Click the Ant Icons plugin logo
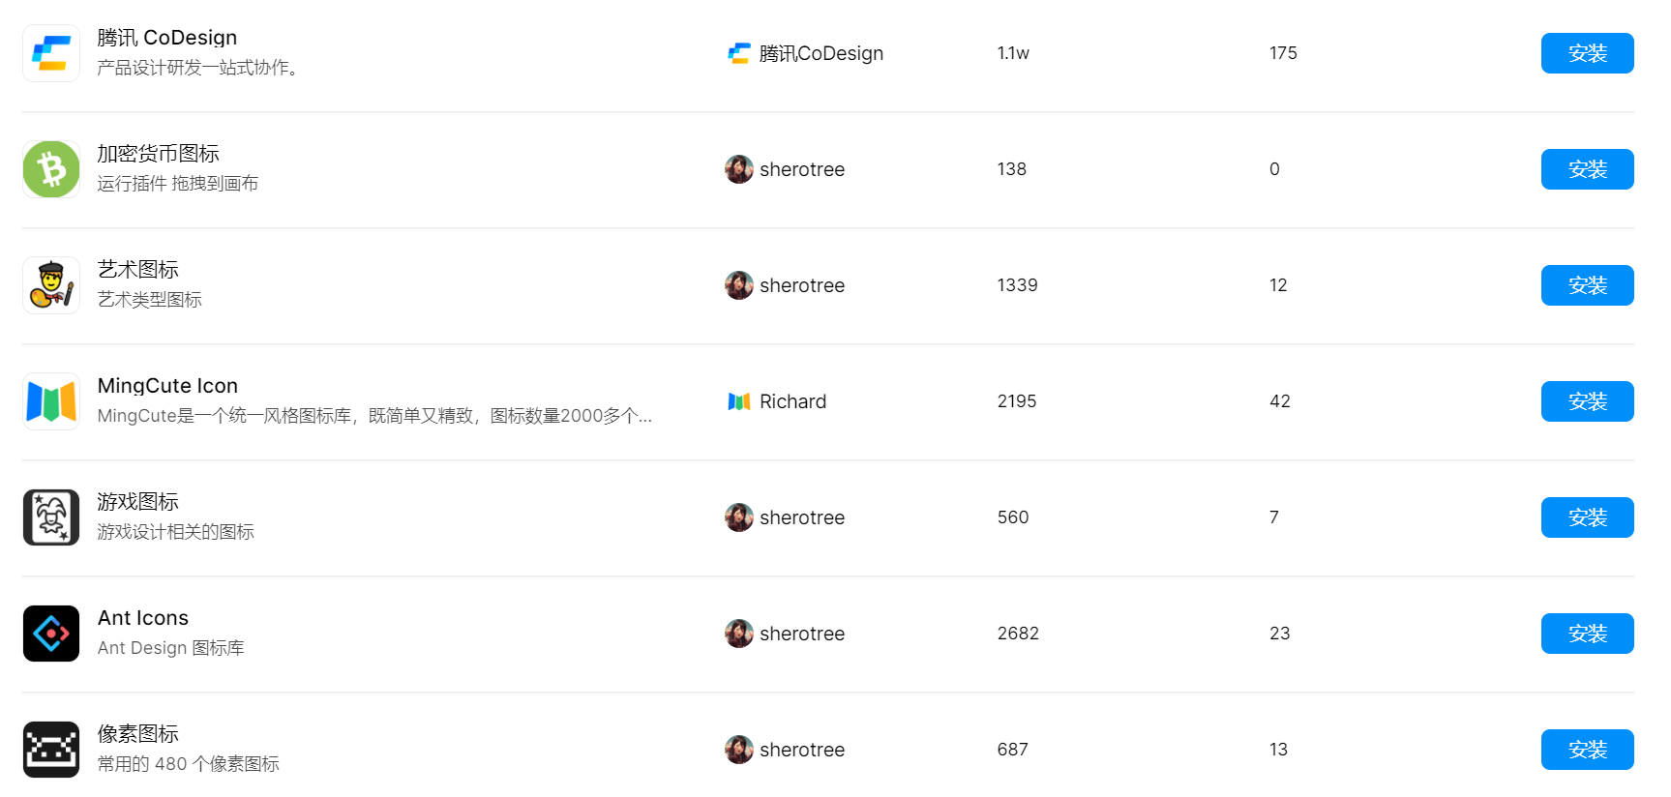The height and width of the screenshot is (797, 1671). (x=51, y=634)
